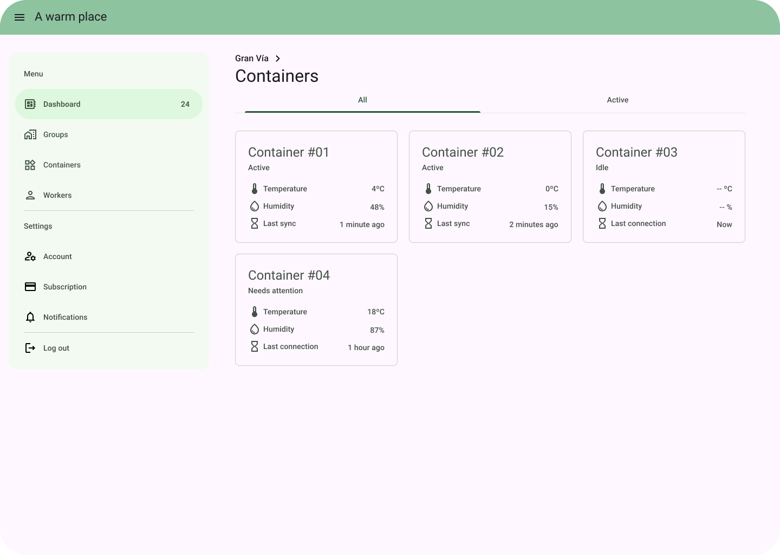Click the Notifications bell icon

[30, 317]
